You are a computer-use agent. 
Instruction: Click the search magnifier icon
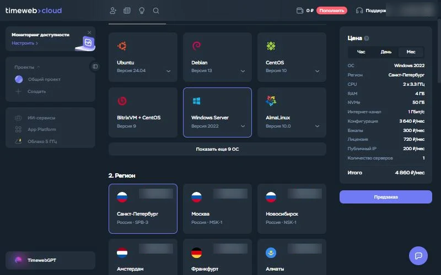[156, 10]
